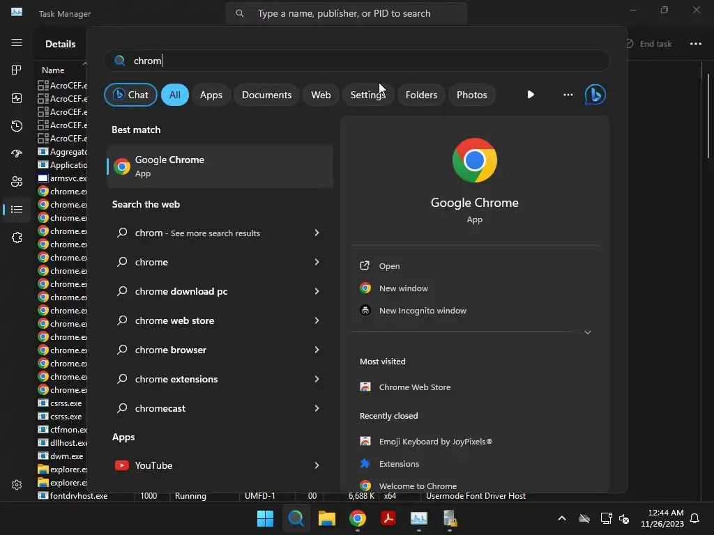Open Services puzzle icon in Task Manager sidebar
Image resolution: width=714 pixels, height=535 pixels.
pos(17,238)
